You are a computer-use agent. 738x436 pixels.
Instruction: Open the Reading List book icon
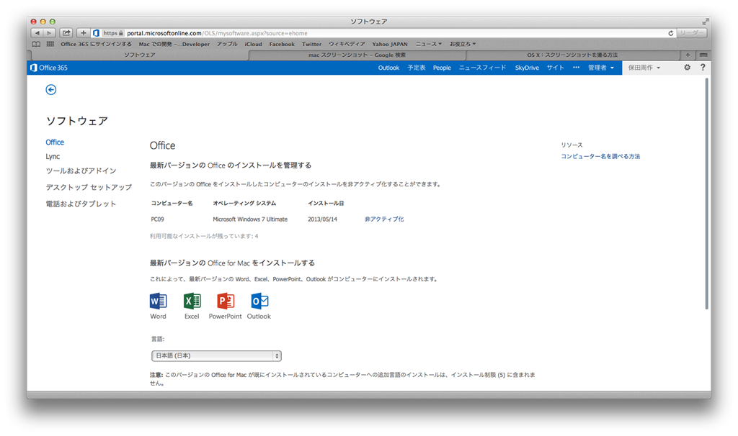click(x=36, y=44)
